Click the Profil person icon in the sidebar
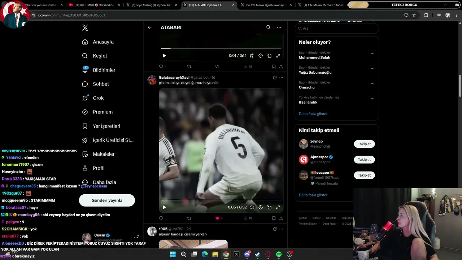Viewport: 462px width, 260px height. pyautogui.click(x=85, y=168)
